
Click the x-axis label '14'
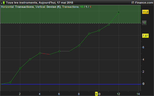(x=138, y=94)
